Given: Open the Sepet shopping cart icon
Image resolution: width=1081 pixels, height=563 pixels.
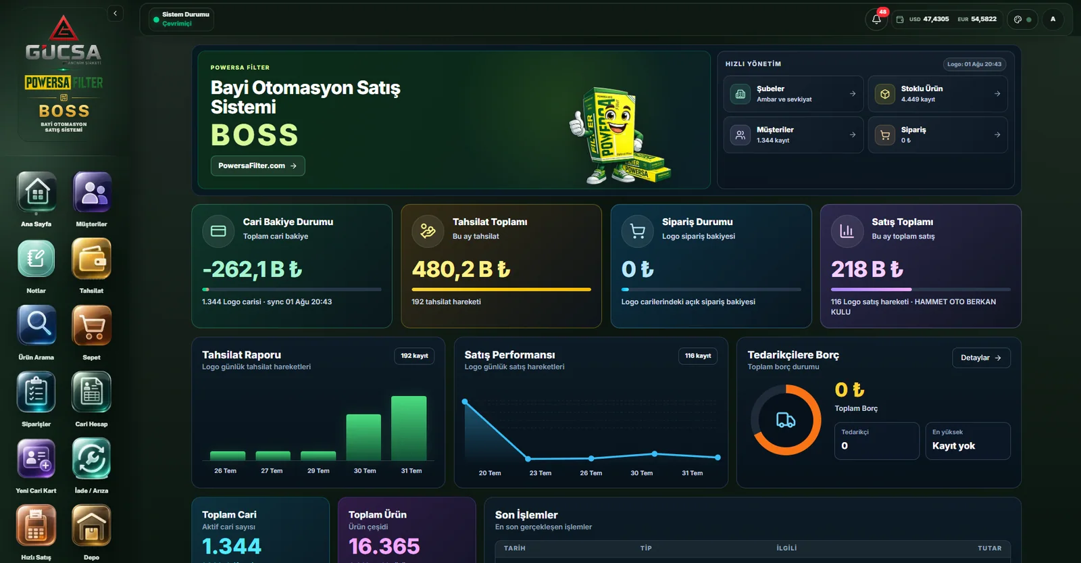Looking at the screenshot, I should pos(92,325).
